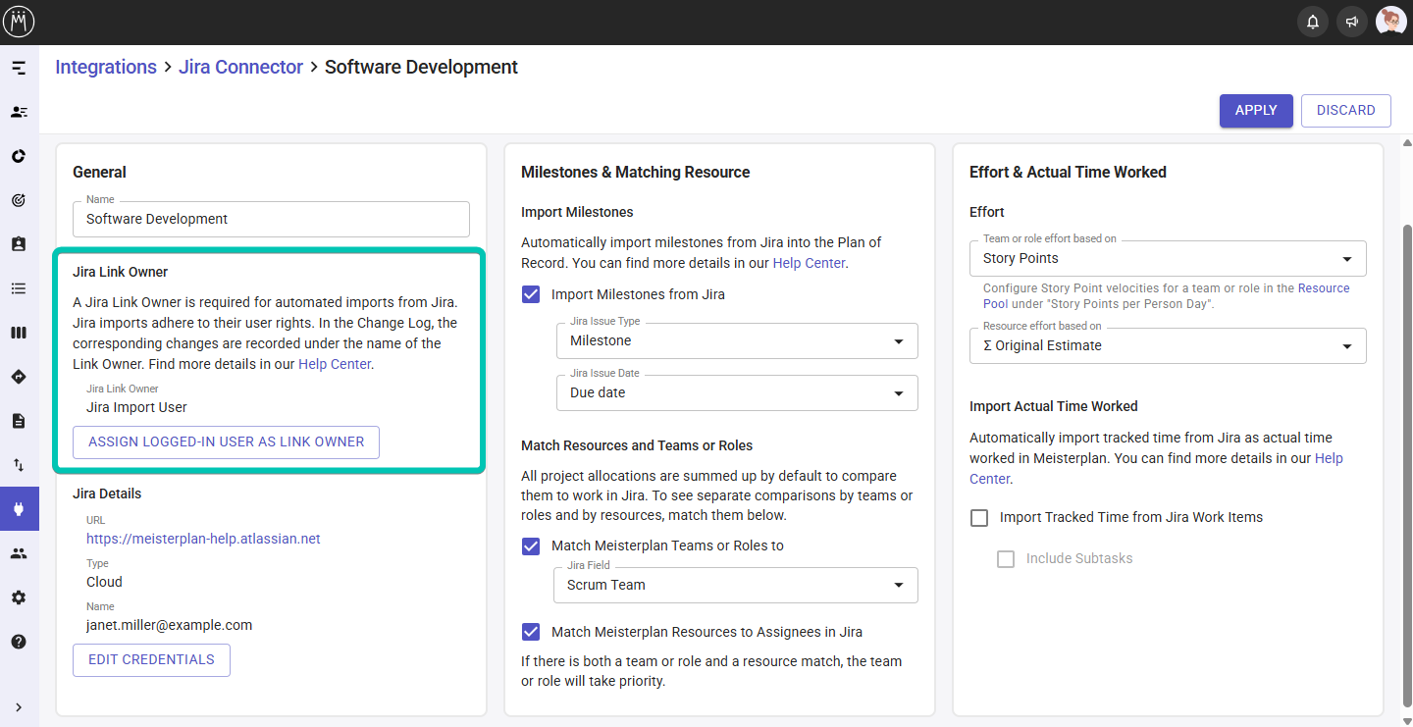The width and height of the screenshot is (1413, 727).
Task: Expand the sidebar with bottom chevron
Action: 19,707
